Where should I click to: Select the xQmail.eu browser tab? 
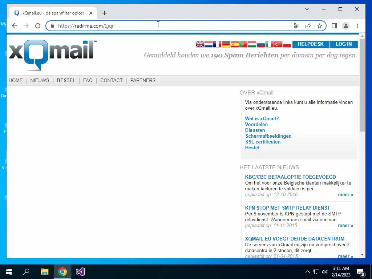coord(53,13)
